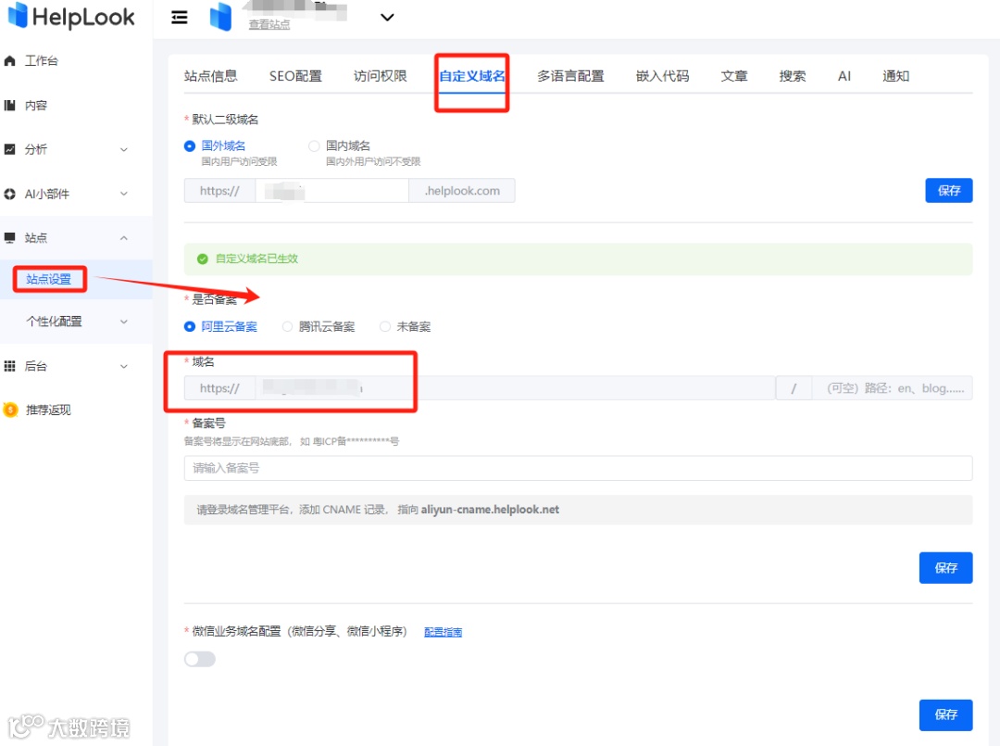Open the 配置指南 link
Viewport: 1000px width, 746px height.
pyautogui.click(x=443, y=630)
